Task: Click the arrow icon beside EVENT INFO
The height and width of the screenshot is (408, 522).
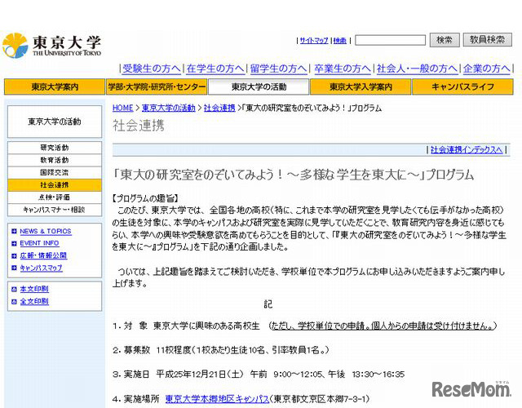Action: [x=14, y=243]
